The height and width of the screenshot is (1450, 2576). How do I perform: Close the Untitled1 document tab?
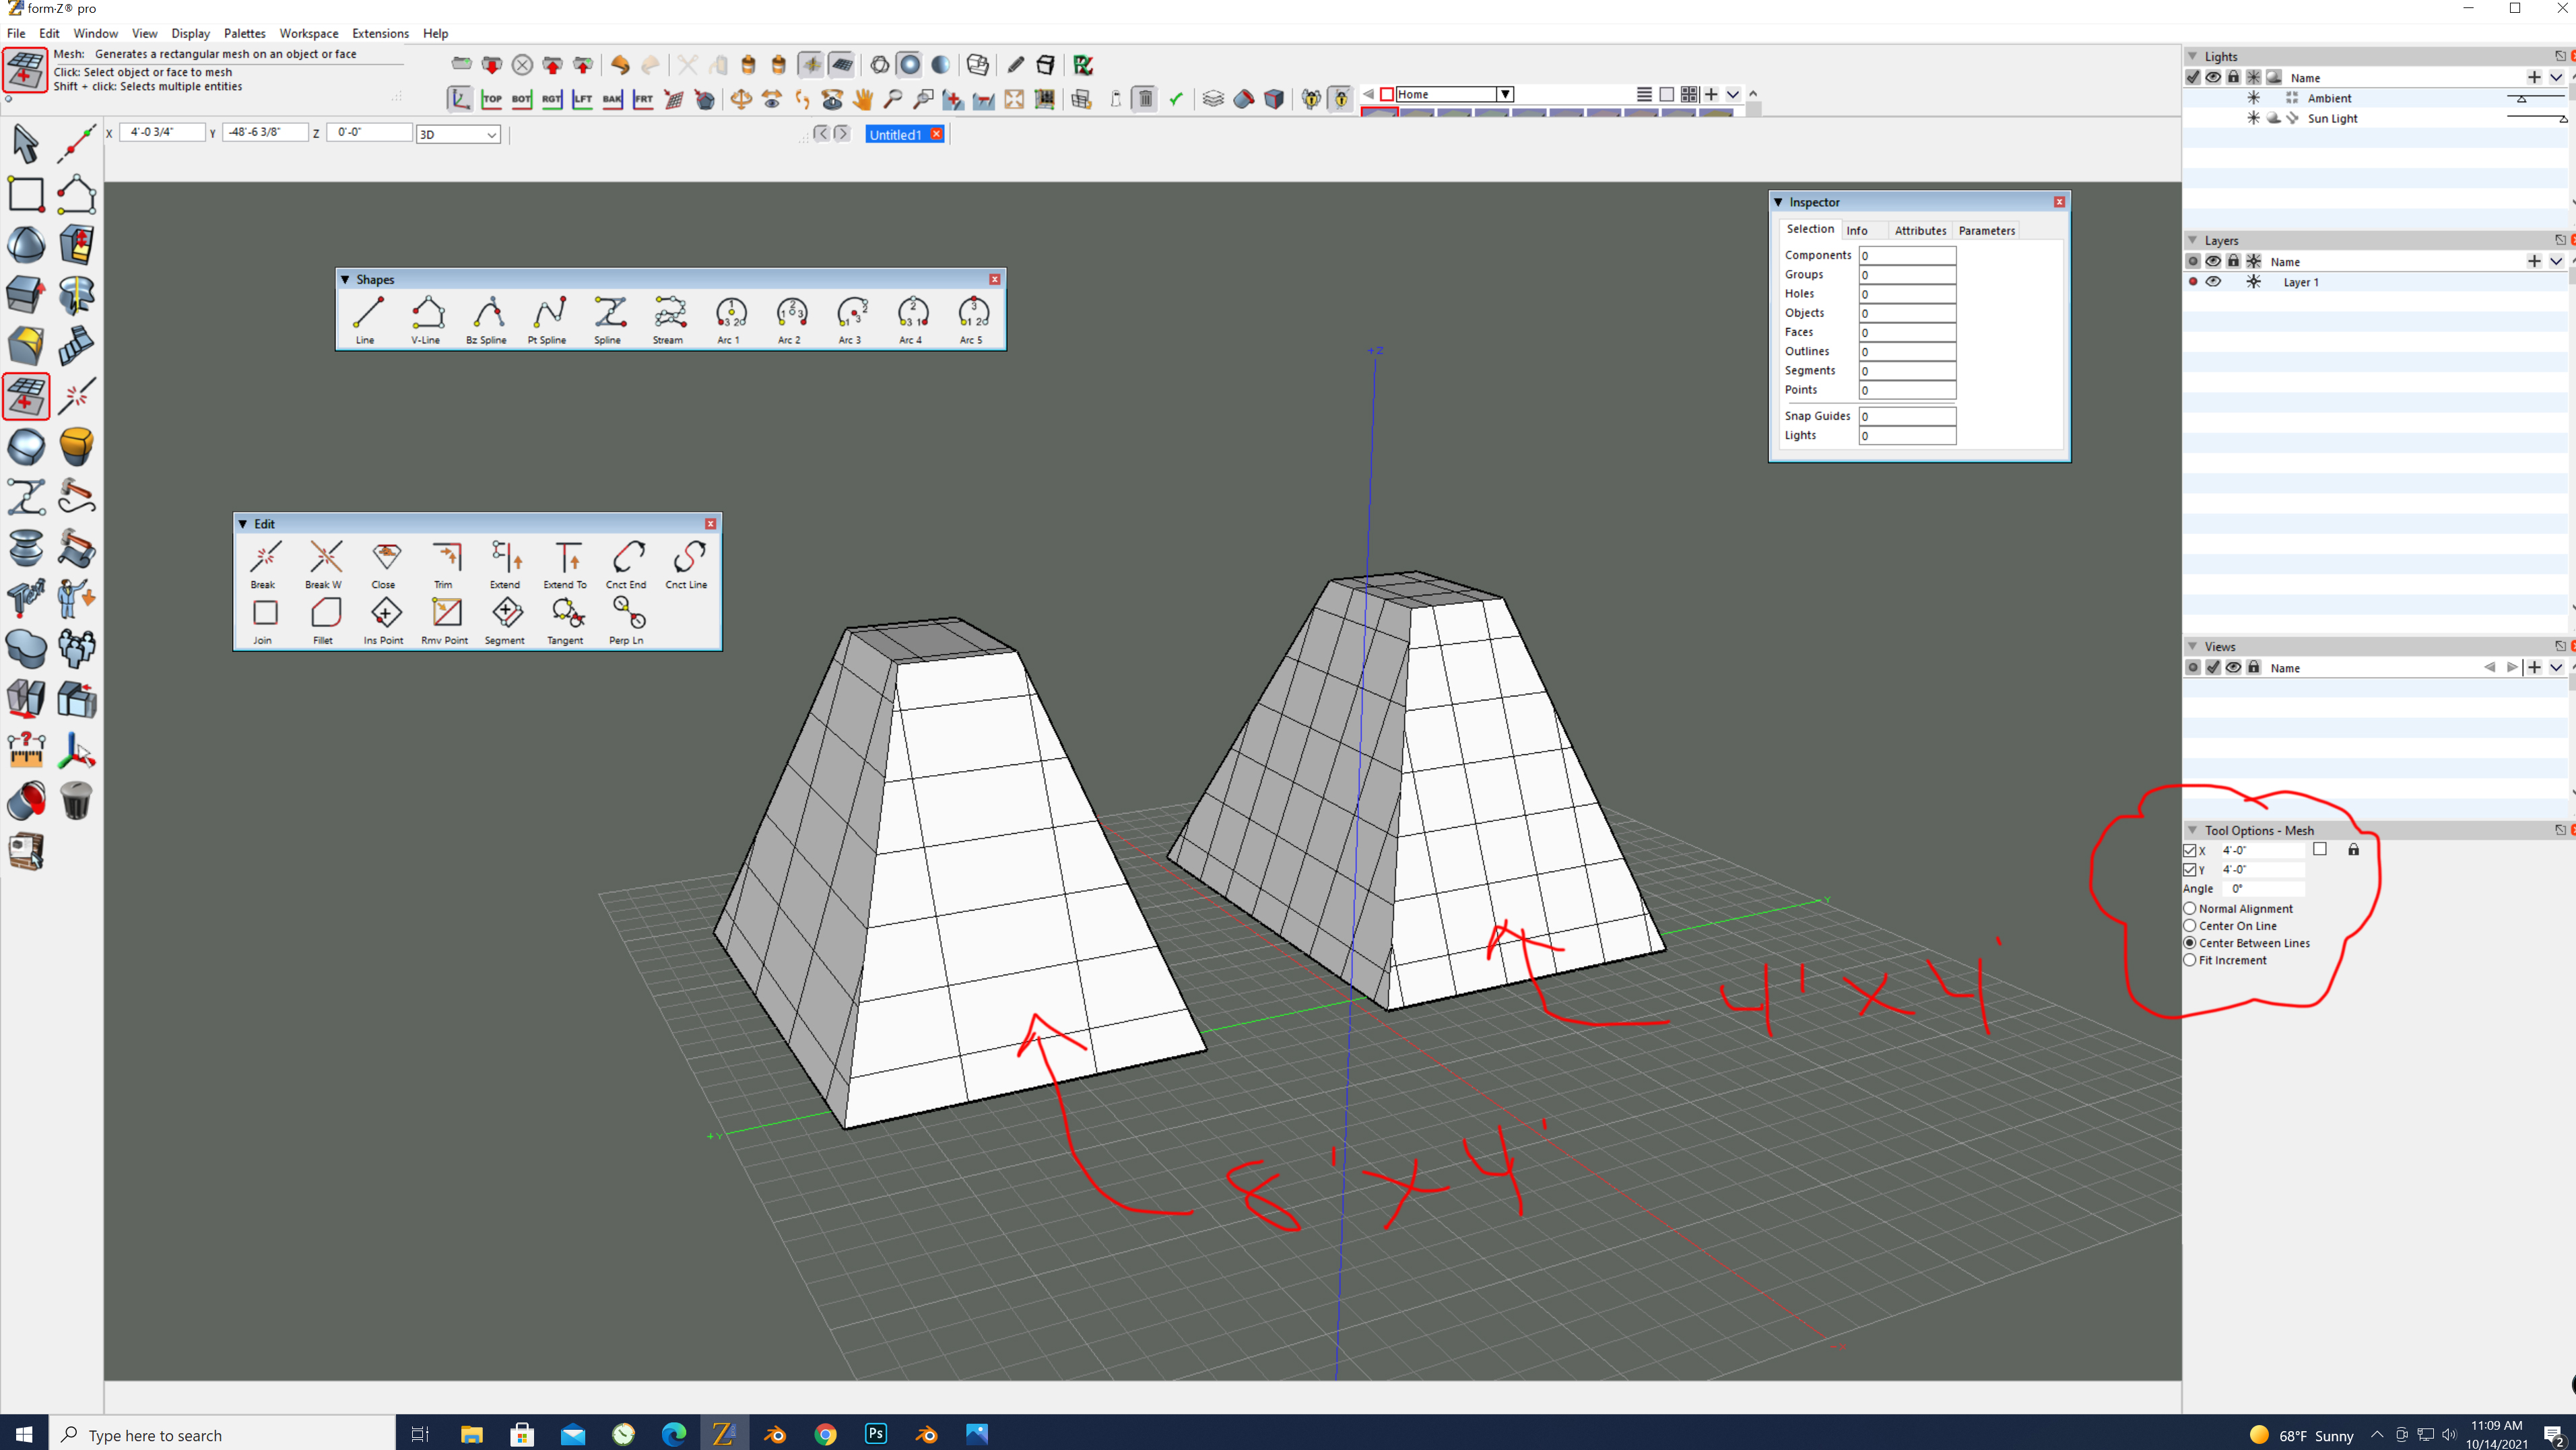pos(937,134)
